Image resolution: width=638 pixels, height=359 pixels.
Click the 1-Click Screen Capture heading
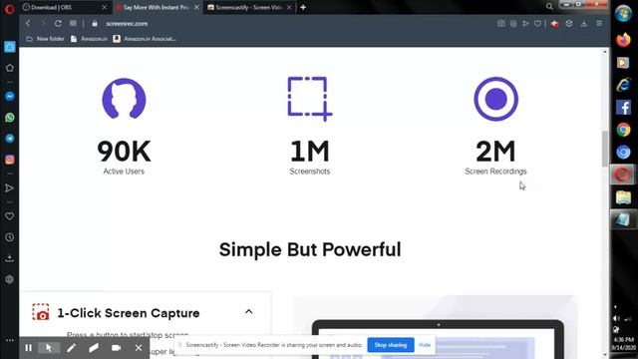click(129, 313)
